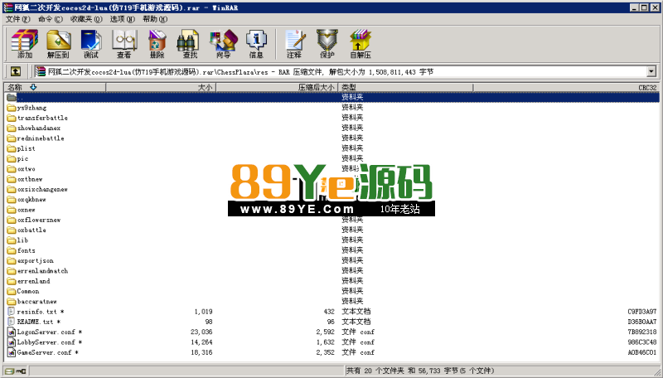This screenshot has height=378, width=663.
Task: Click the Extract To (解压到) toolbar icon
Action: [x=58, y=43]
